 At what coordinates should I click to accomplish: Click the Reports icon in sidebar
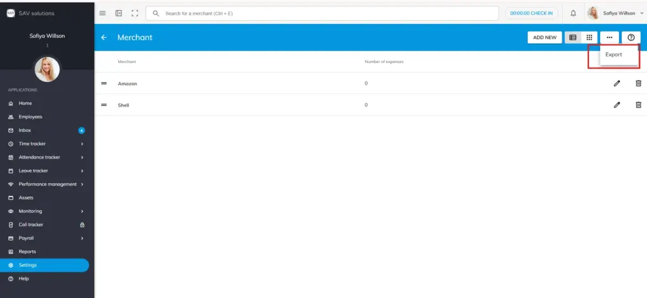[11, 252]
